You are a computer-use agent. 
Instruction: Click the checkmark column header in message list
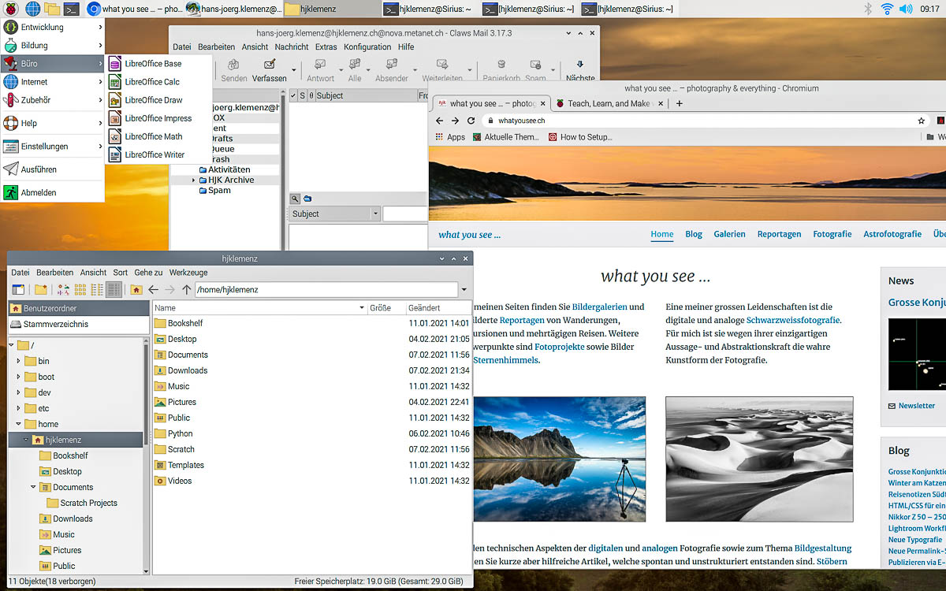click(293, 95)
